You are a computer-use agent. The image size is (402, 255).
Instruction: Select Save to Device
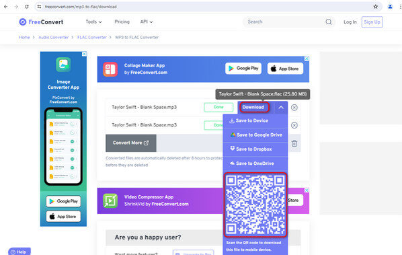click(255, 121)
